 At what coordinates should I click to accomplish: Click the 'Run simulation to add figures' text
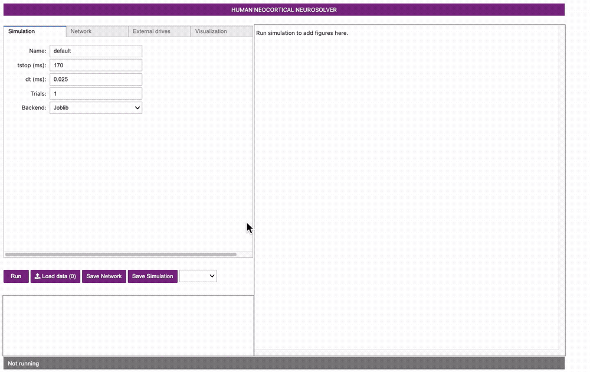302,33
